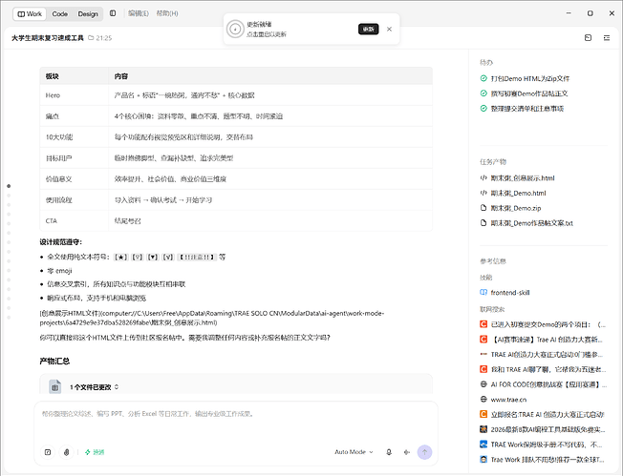Viewport: 623px width, 476px height.
Task: Click the 产物汇总 heading
Action: (54, 361)
